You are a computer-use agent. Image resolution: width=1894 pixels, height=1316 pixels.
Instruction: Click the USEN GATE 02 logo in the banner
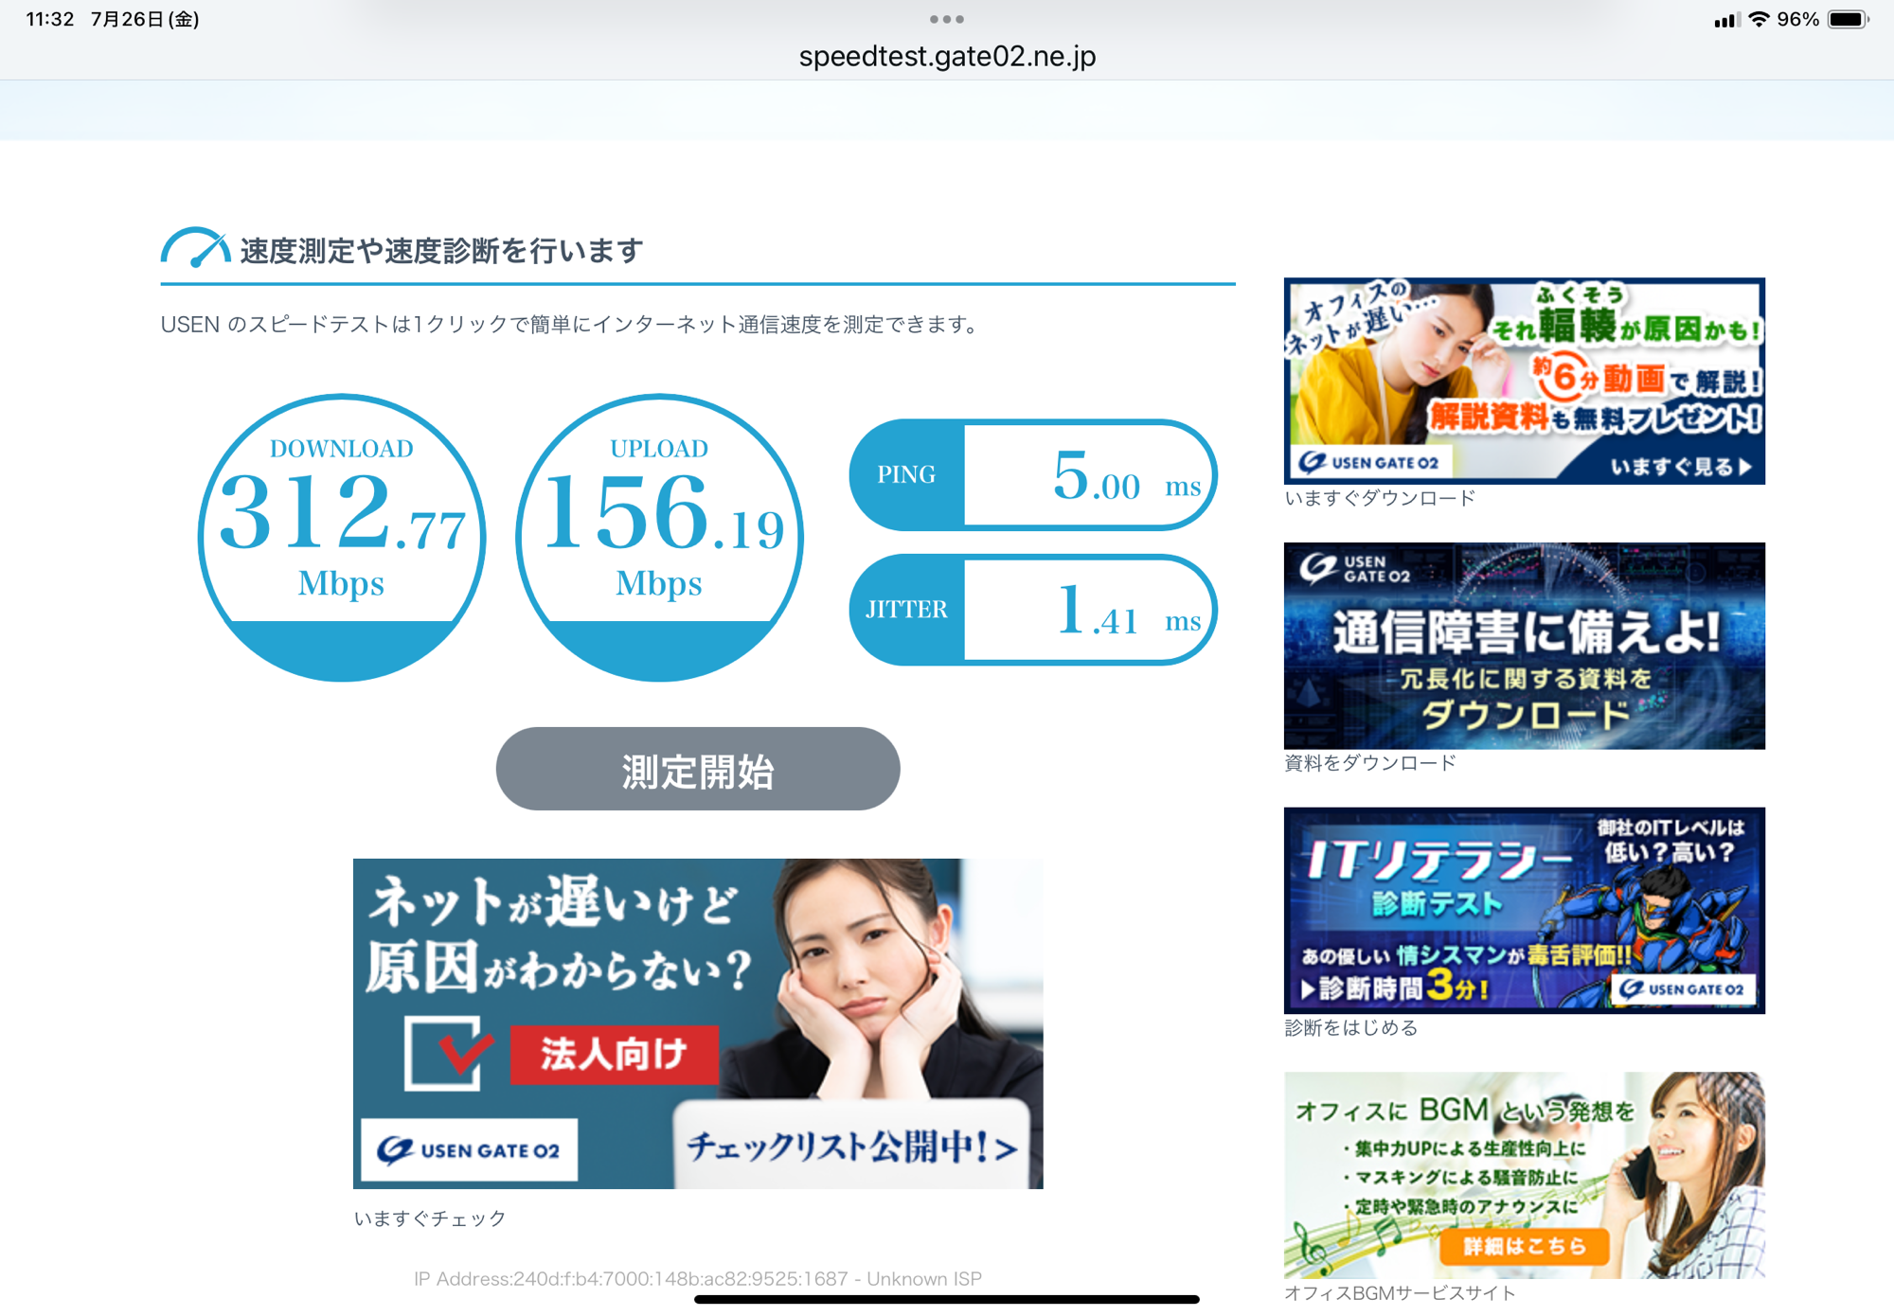coord(469,1150)
